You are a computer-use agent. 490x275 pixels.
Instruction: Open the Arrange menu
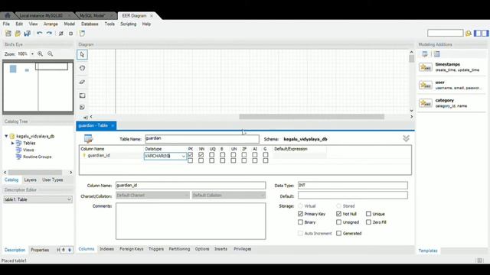coord(51,24)
